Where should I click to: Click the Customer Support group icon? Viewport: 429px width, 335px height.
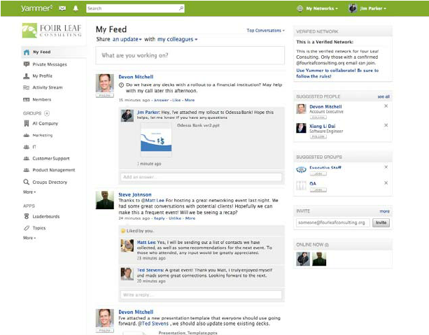coord(27,158)
